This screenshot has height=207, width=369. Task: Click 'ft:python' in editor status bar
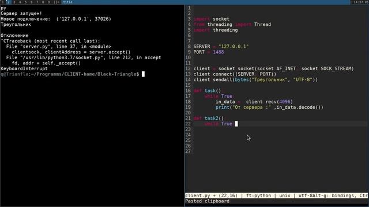(x=258, y=195)
